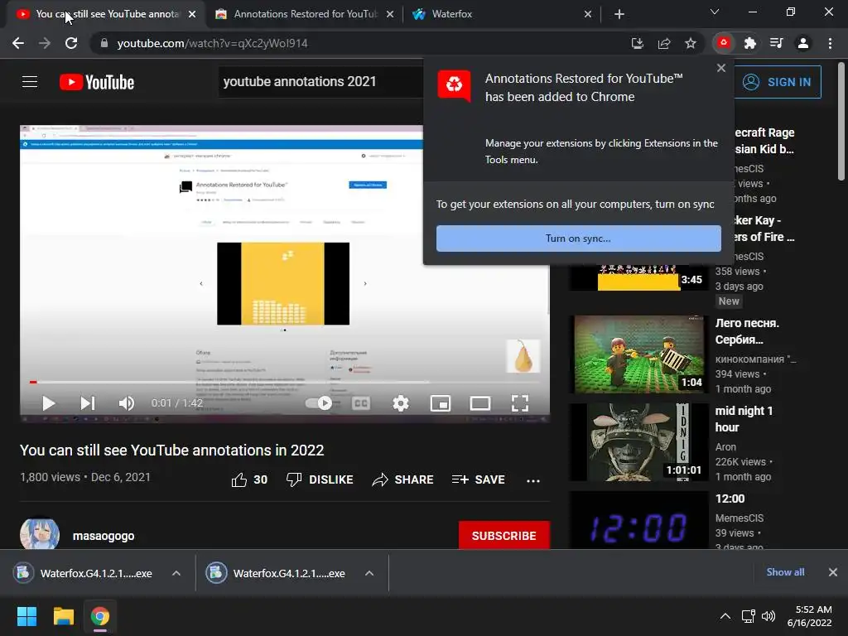Image resolution: width=848 pixels, height=636 pixels.
Task: Click the YouTube search box
Action: click(321, 82)
